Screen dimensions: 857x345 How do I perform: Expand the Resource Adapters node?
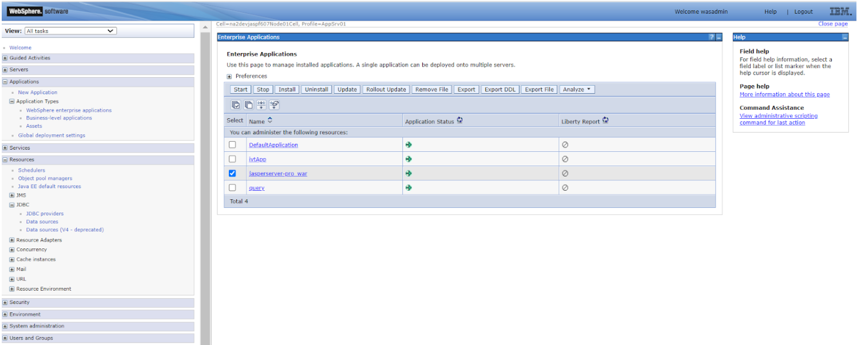coord(12,240)
